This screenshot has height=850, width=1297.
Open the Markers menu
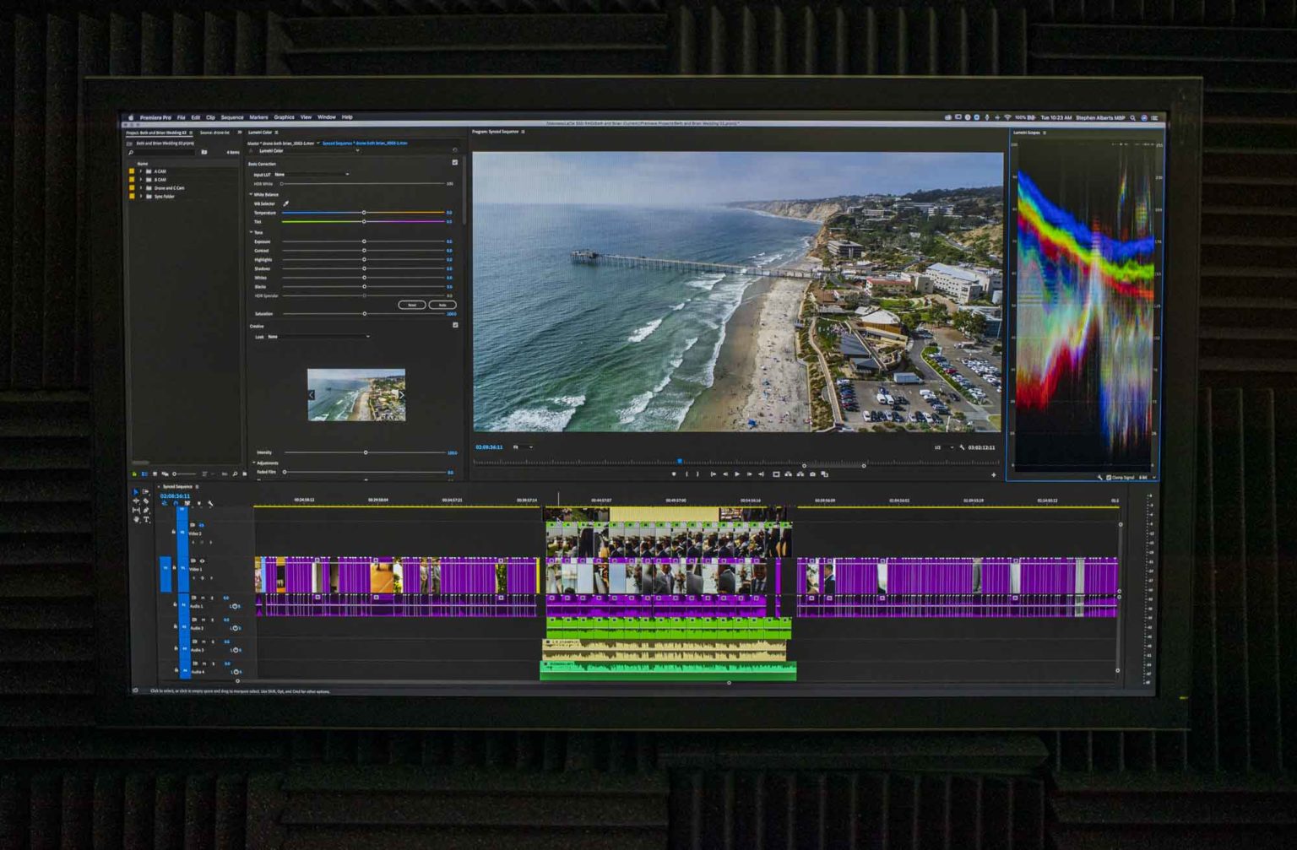point(258,117)
